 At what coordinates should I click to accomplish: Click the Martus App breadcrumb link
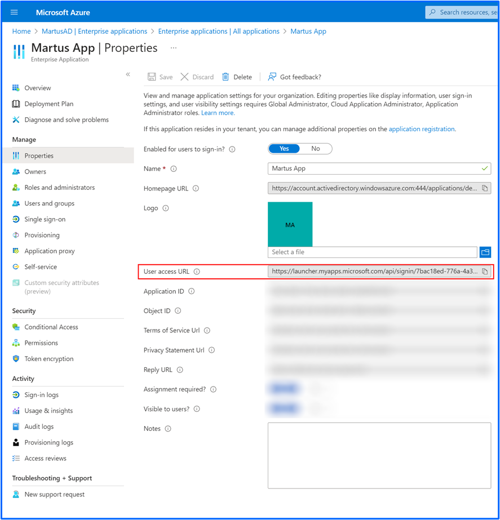coord(308,31)
